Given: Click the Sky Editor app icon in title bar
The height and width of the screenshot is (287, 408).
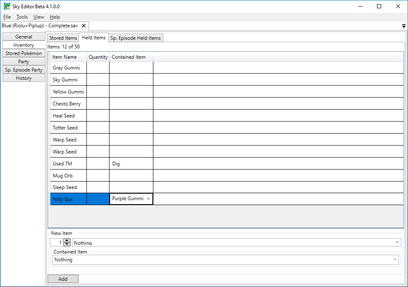Looking at the screenshot, I should 7,6.
